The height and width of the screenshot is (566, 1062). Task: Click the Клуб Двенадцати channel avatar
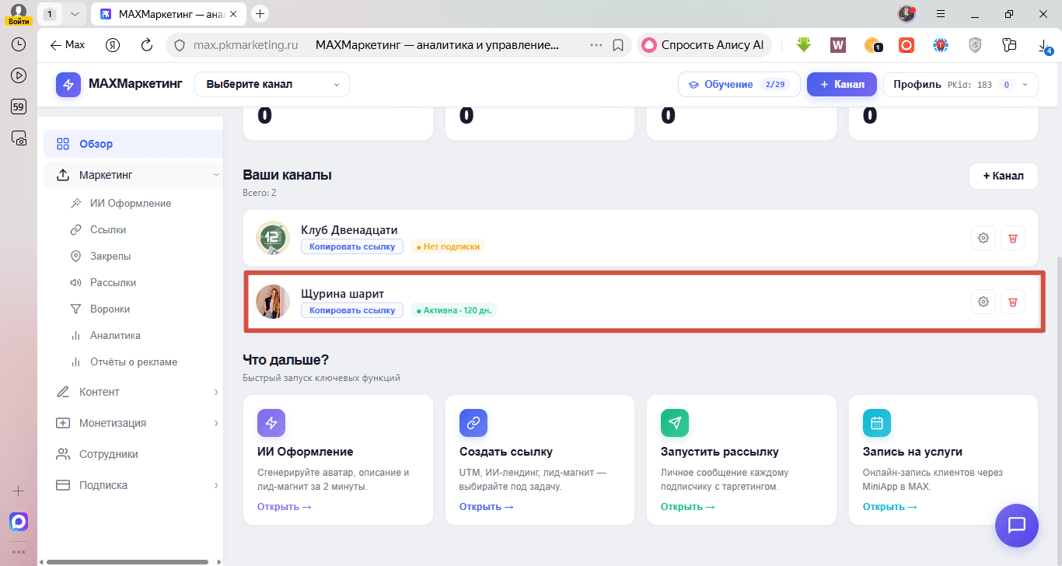click(273, 238)
